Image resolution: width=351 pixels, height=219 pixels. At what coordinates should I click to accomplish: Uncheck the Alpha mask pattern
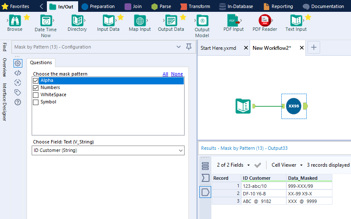35,81
